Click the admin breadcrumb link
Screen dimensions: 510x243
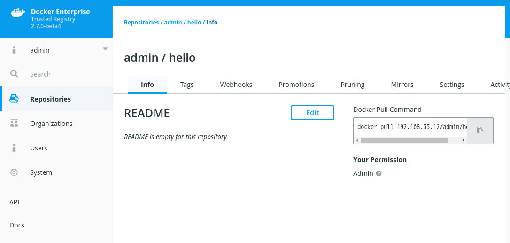(x=173, y=23)
